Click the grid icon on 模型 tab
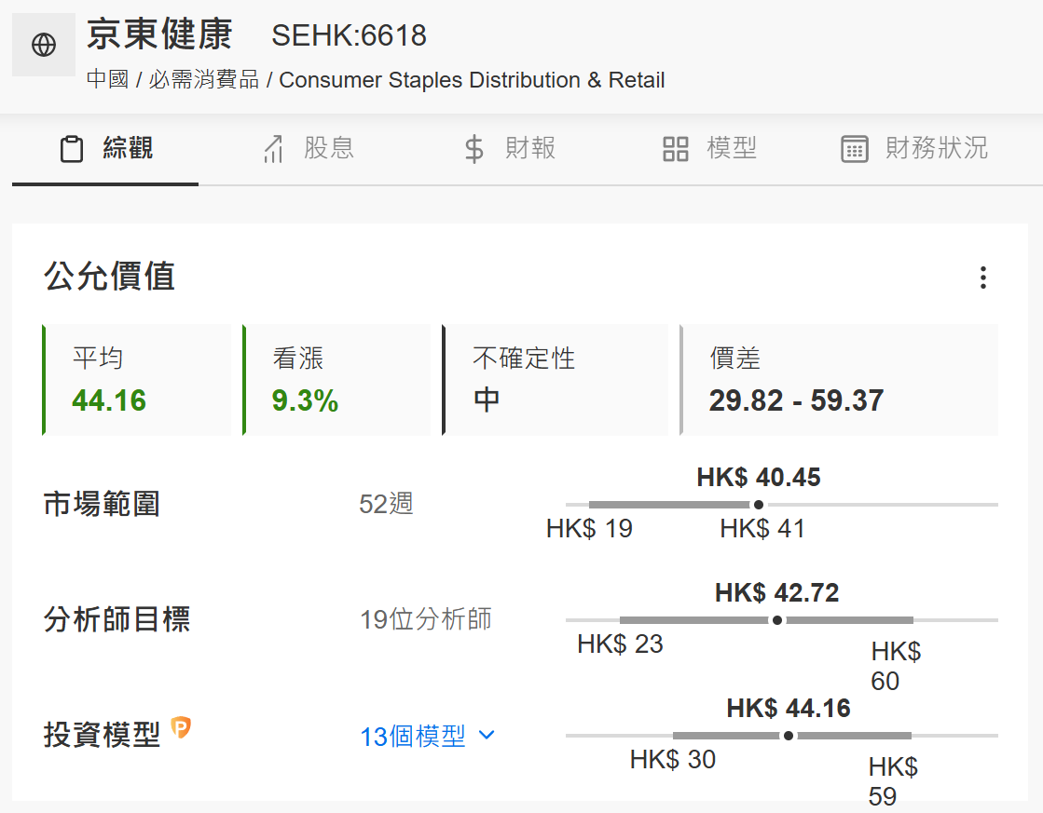The height and width of the screenshot is (813, 1043). 675,149
